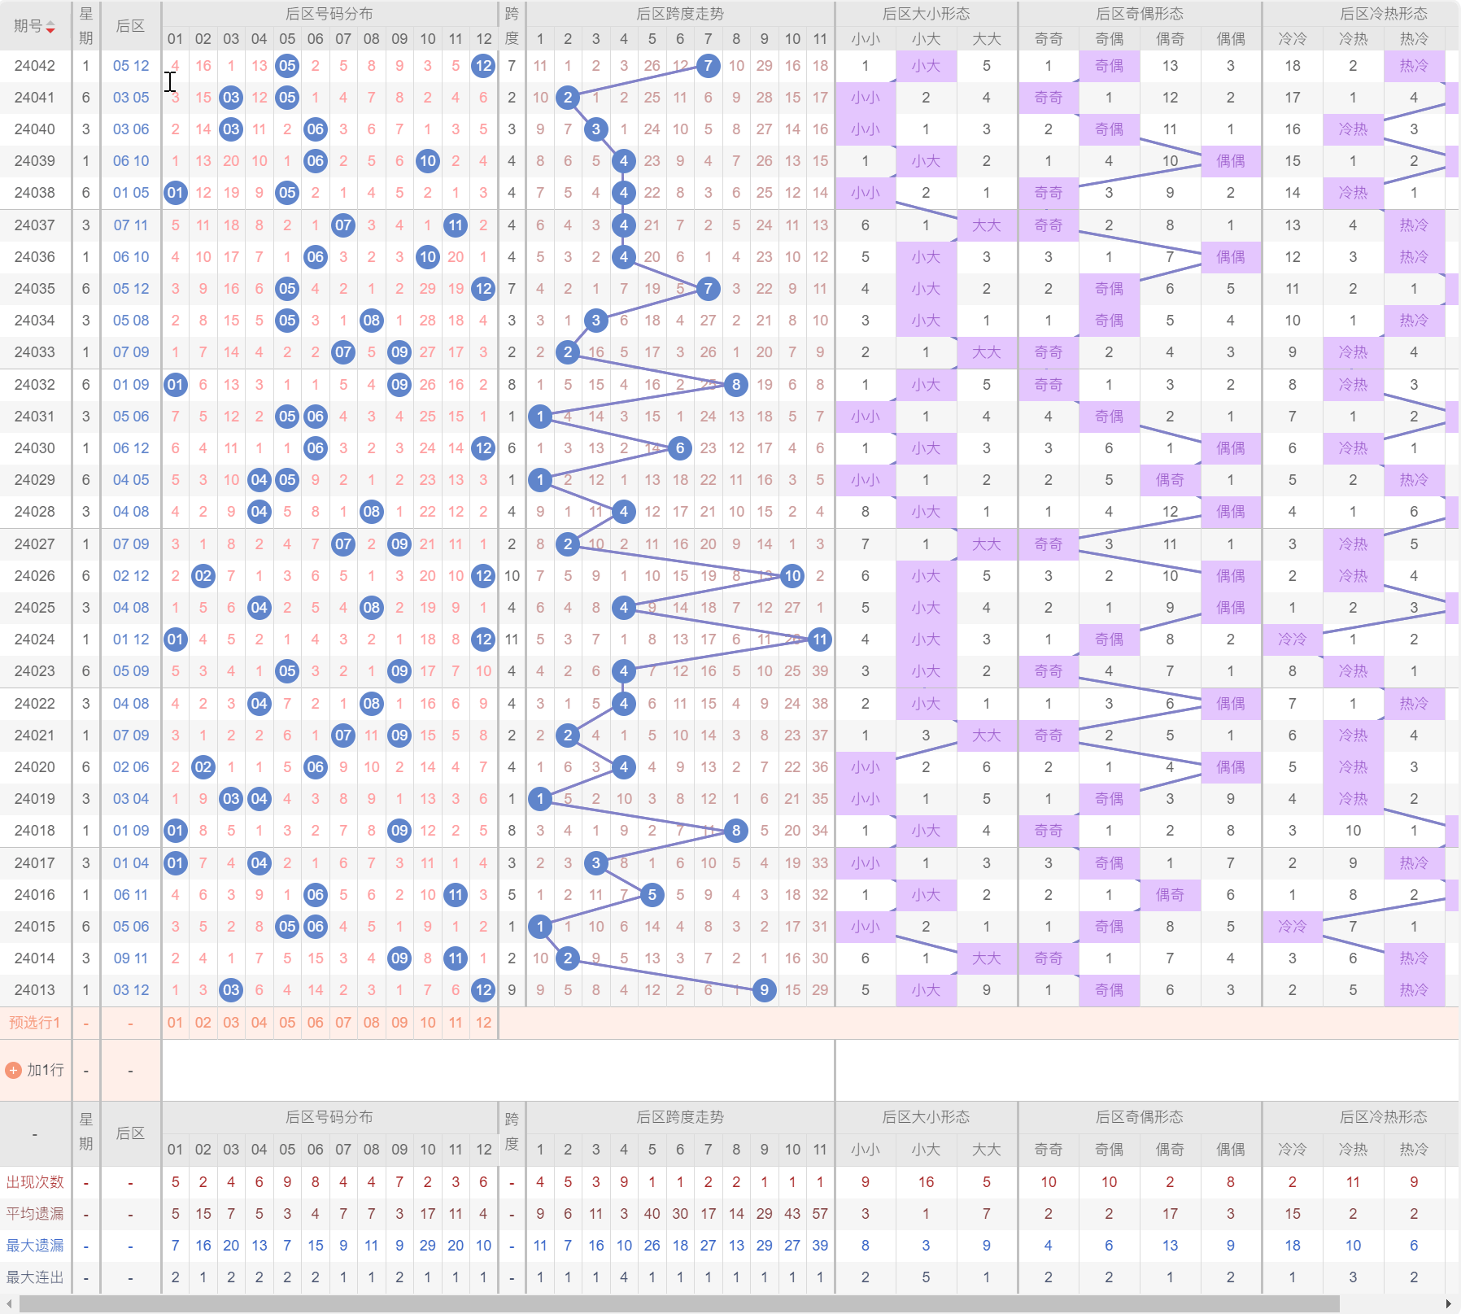This screenshot has height=1314, width=1461.
Task: Click span circle 9 in row 24013
Action: point(764,990)
